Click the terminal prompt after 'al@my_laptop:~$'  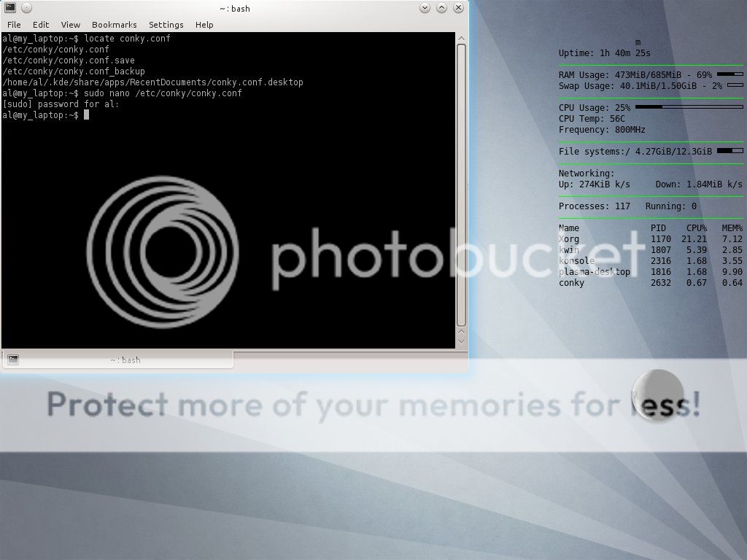tap(88, 114)
